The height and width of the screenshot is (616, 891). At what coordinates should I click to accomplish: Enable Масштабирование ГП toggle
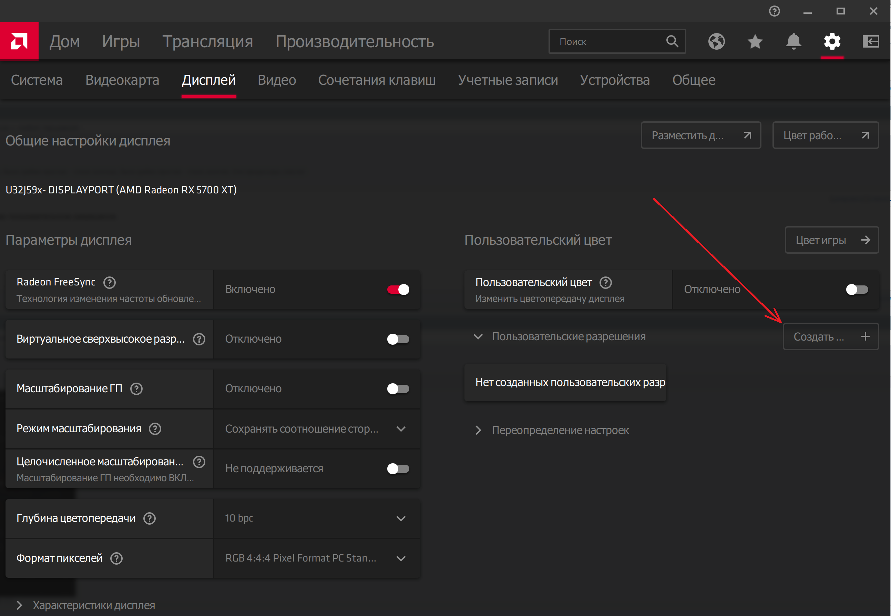coord(398,389)
